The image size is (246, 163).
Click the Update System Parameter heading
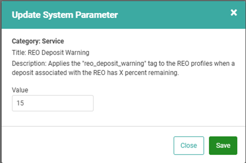65,15
